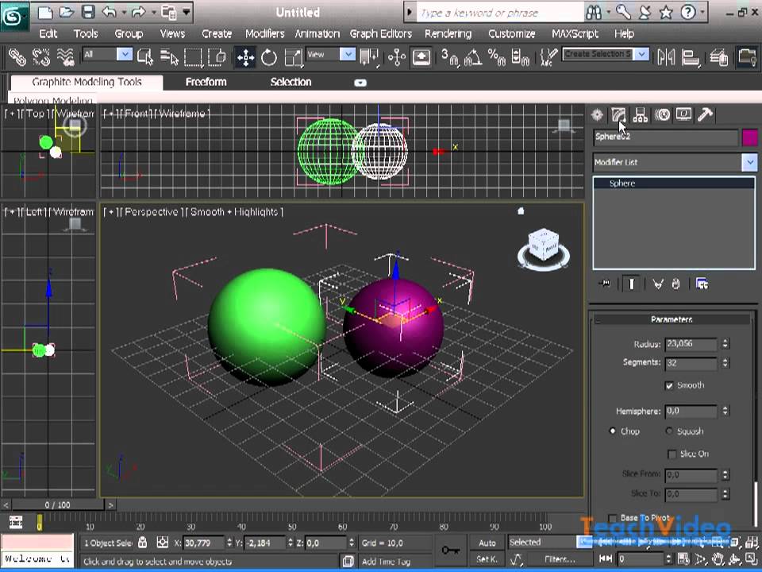Activate the Select Object arrow tool

pyautogui.click(x=145, y=57)
